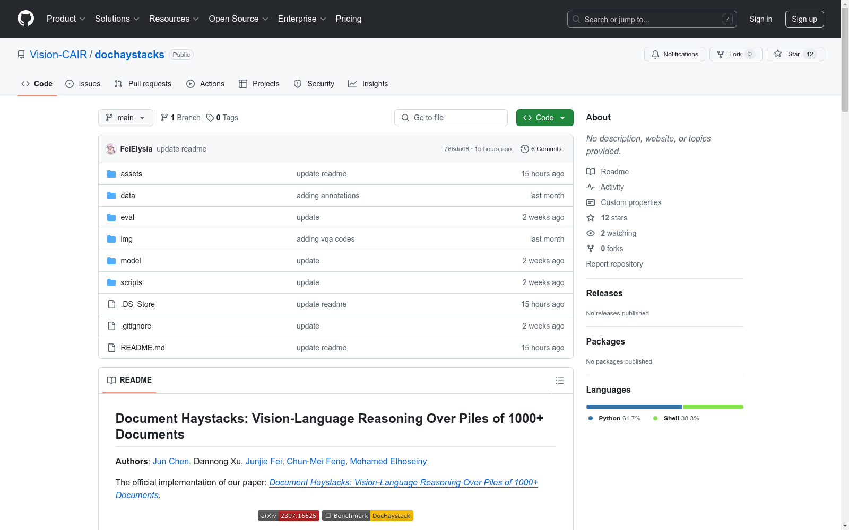Click the Readme book icon in About
This screenshot has width=849, height=530.
click(x=591, y=172)
